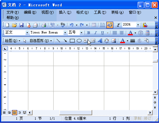This screenshot has height=123, width=159.
Task: Open the 编辑(E) menu
Action: 30,12
